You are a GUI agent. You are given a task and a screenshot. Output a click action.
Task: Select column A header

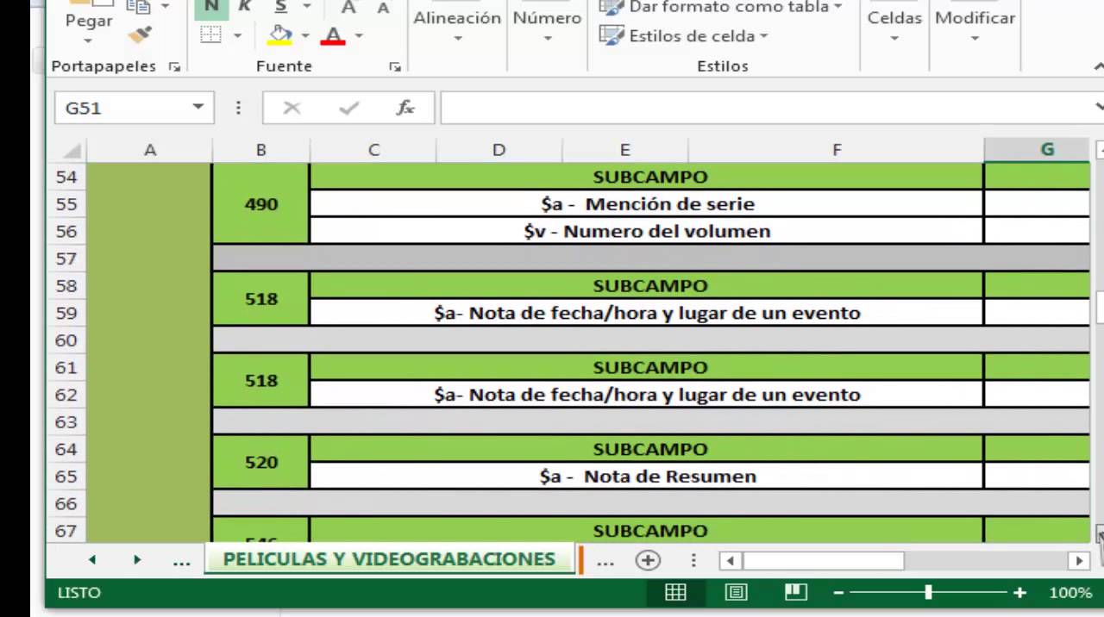(149, 150)
